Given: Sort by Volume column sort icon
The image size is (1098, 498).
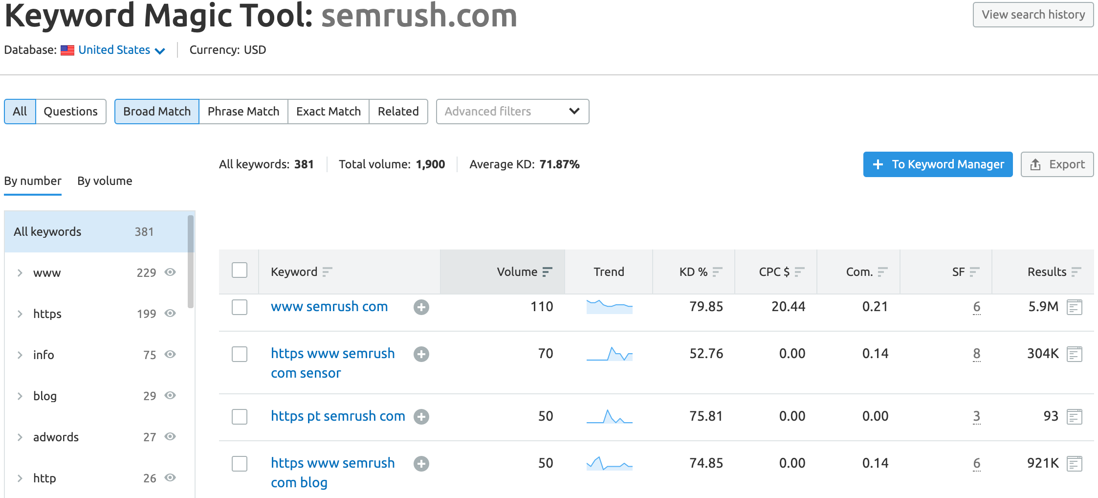Looking at the screenshot, I should coord(547,272).
